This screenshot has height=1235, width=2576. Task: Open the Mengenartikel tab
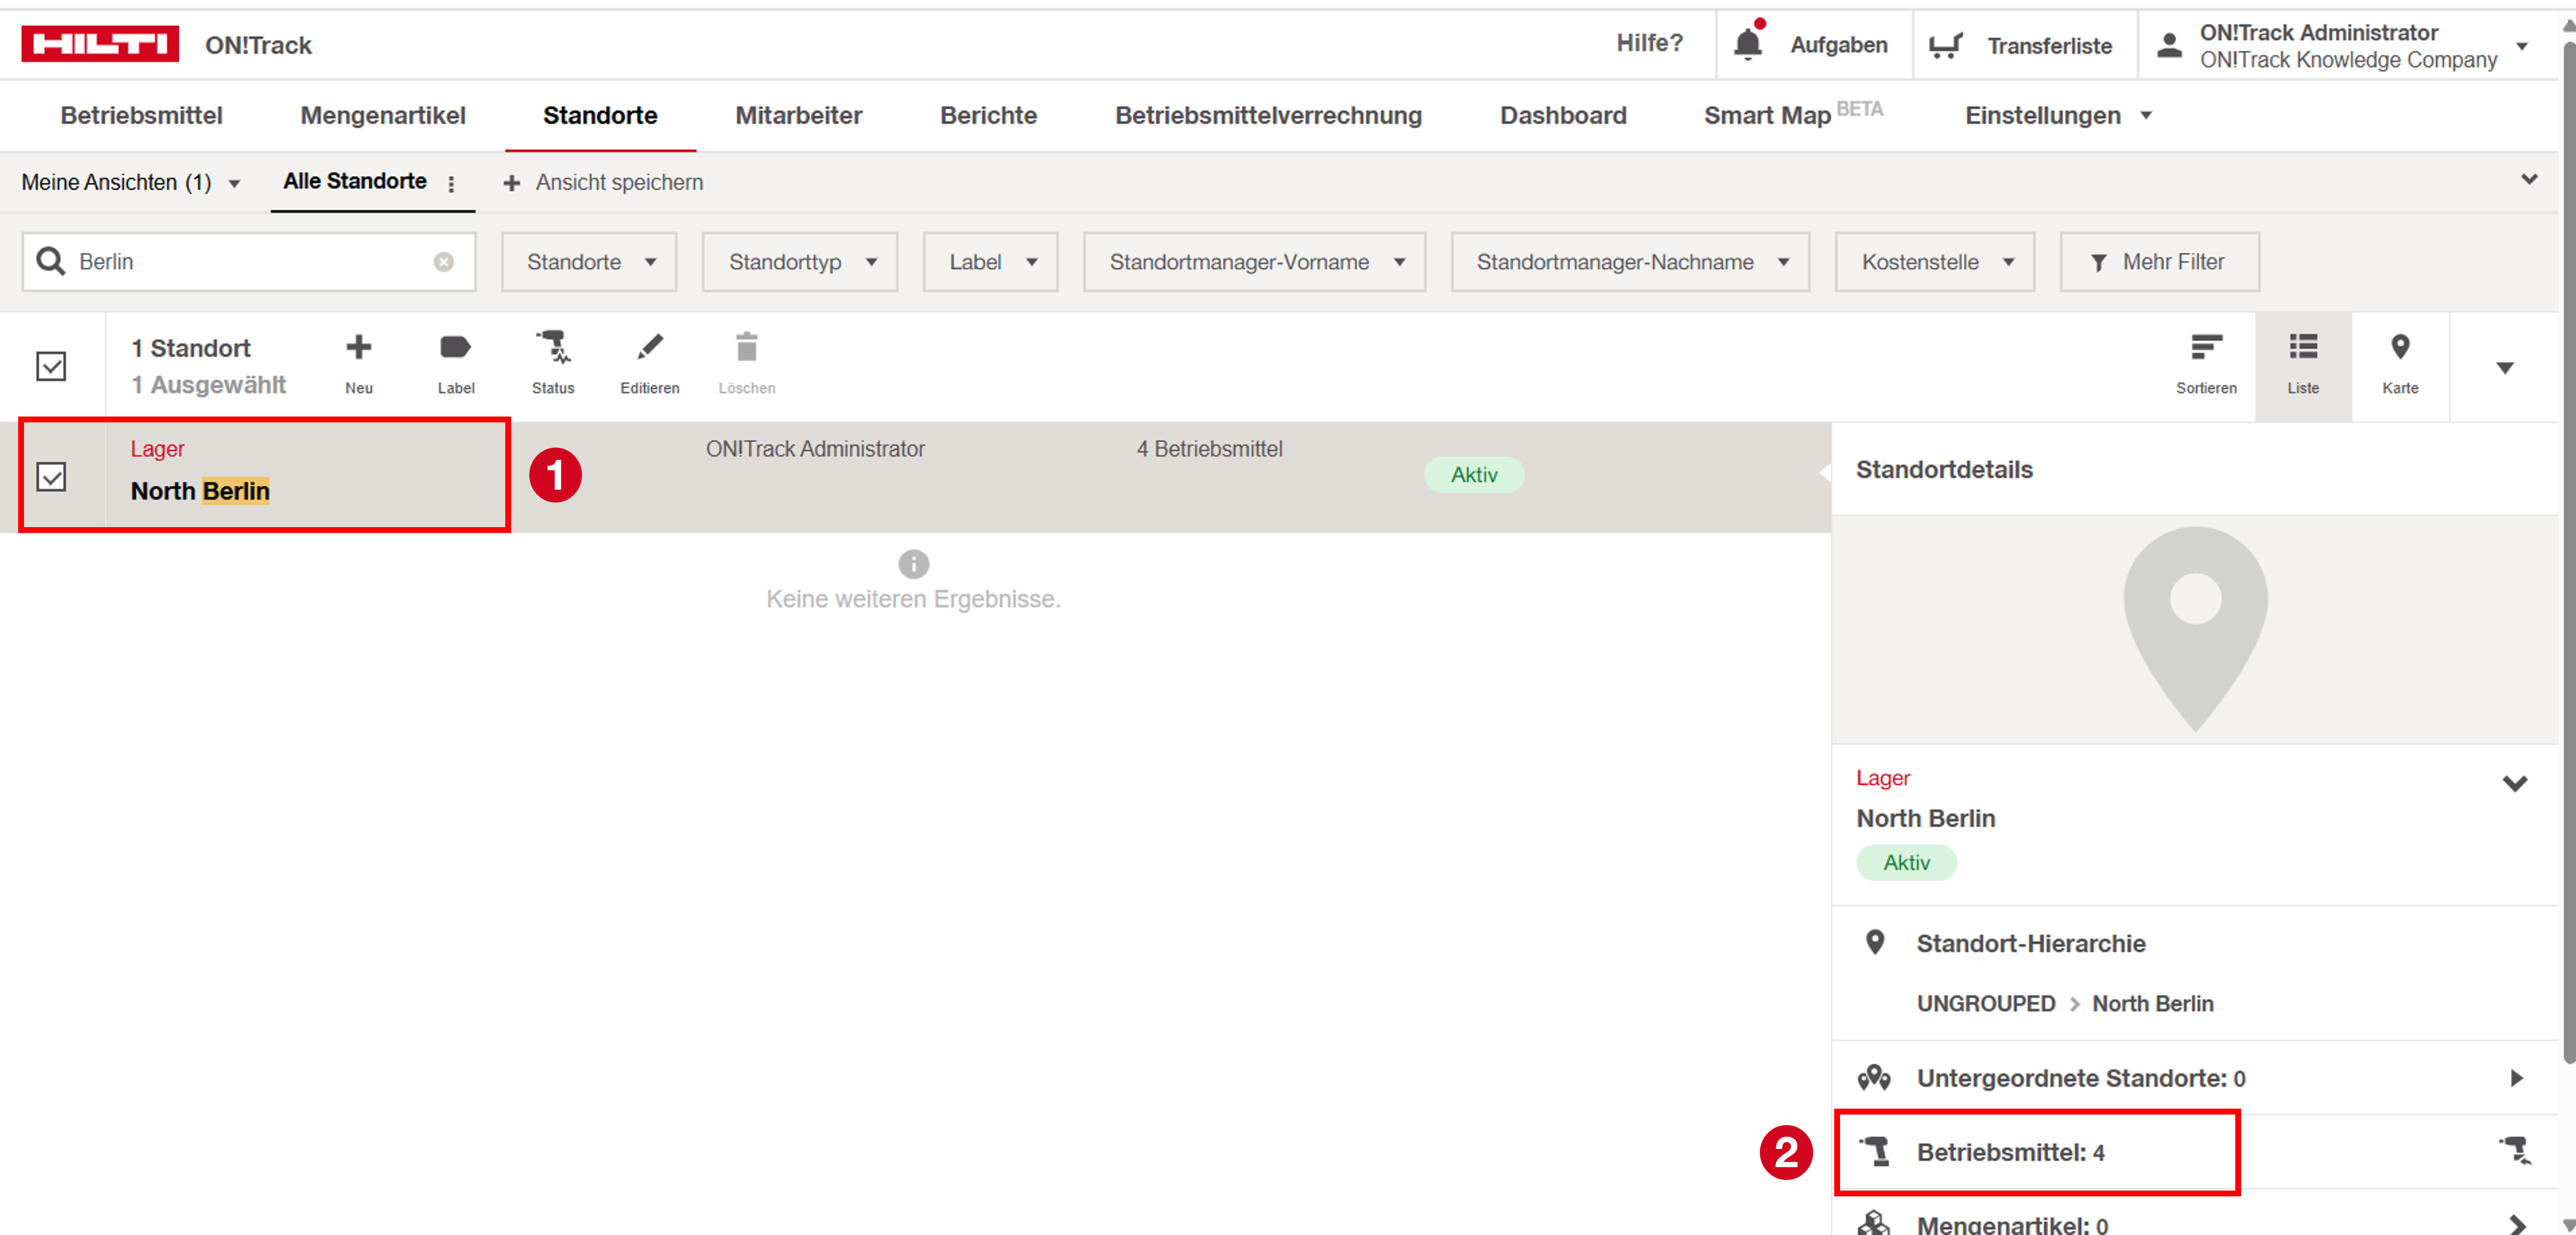(x=383, y=115)
